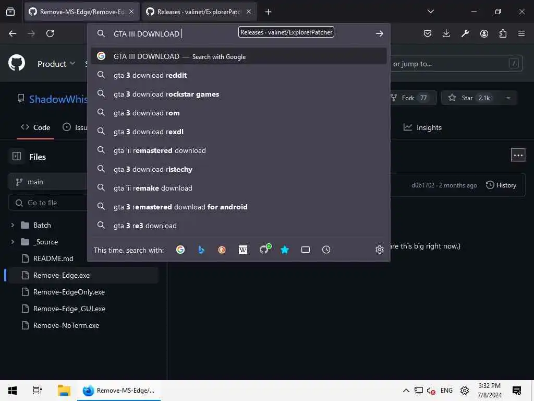Open the Firefox hamburger menu

pyautogui.click(x=521, y=33)
